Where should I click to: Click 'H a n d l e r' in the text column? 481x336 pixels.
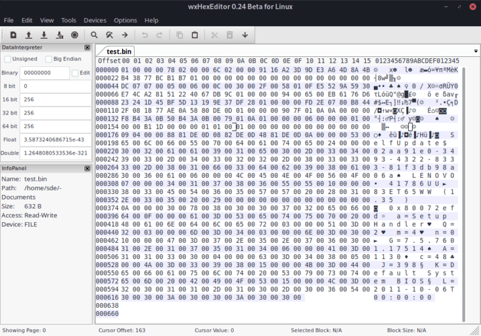click(398, 225)
